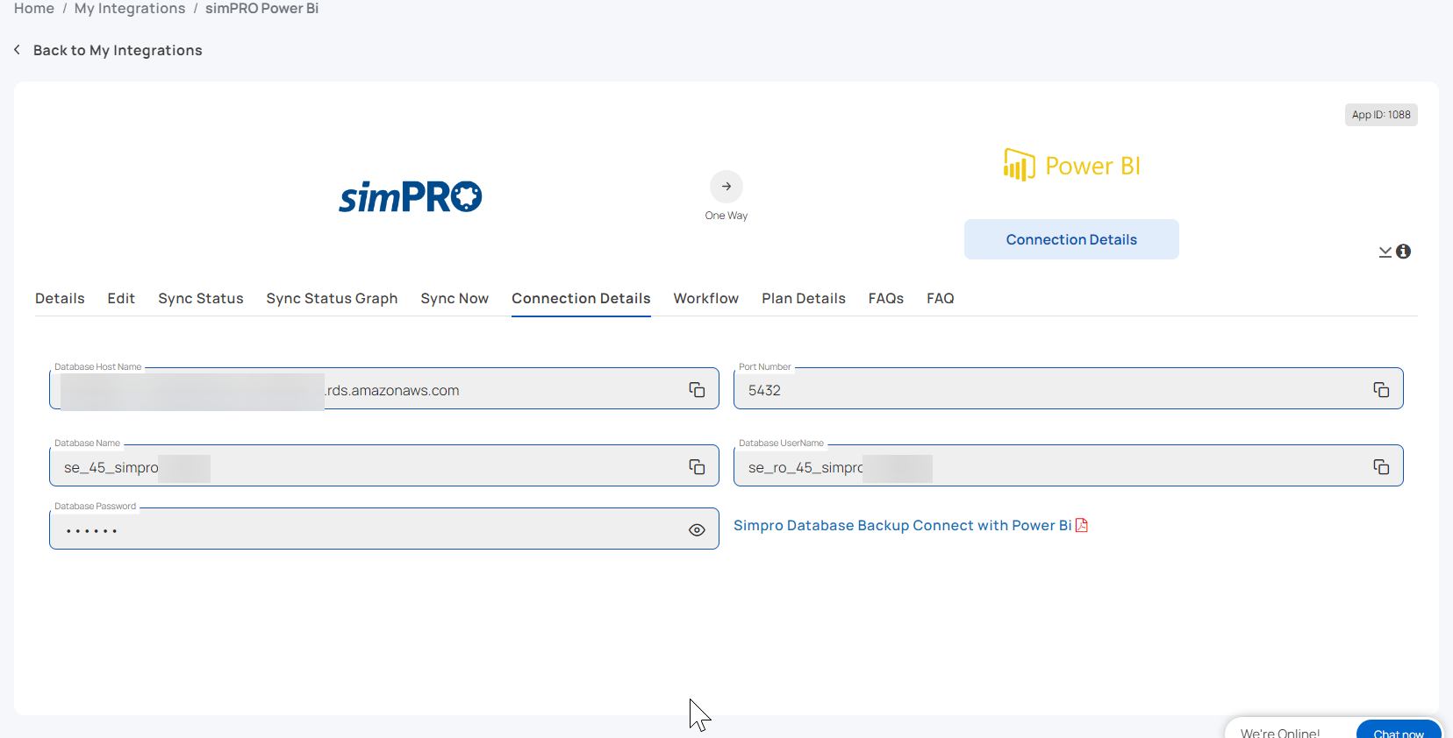Open the PDF icon beside Power Bi link
This screenshot has width=1453, height=738.
(x=1082, y=525)
